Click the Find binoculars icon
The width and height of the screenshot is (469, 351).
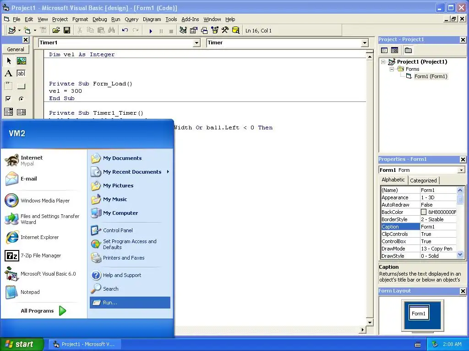pyautogui.click(x=112, y=31)
